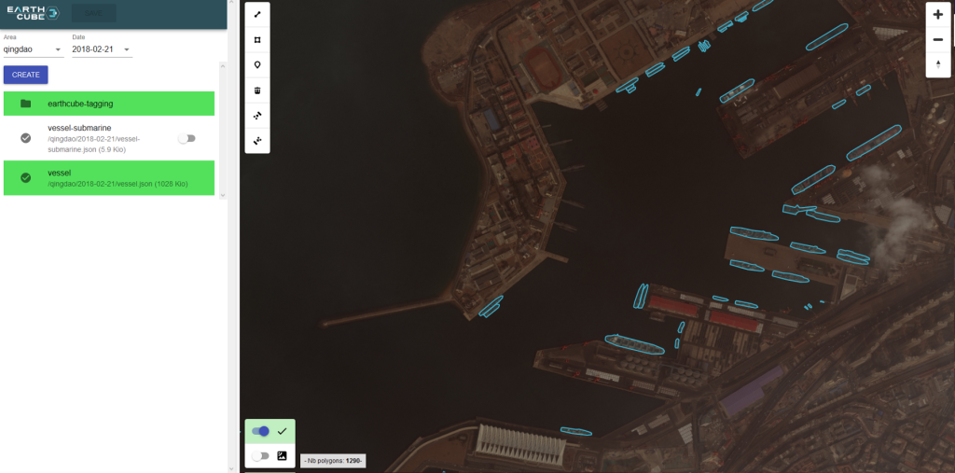
Task: Reset map bearing with compass icon
Action: tap(938, 64)
